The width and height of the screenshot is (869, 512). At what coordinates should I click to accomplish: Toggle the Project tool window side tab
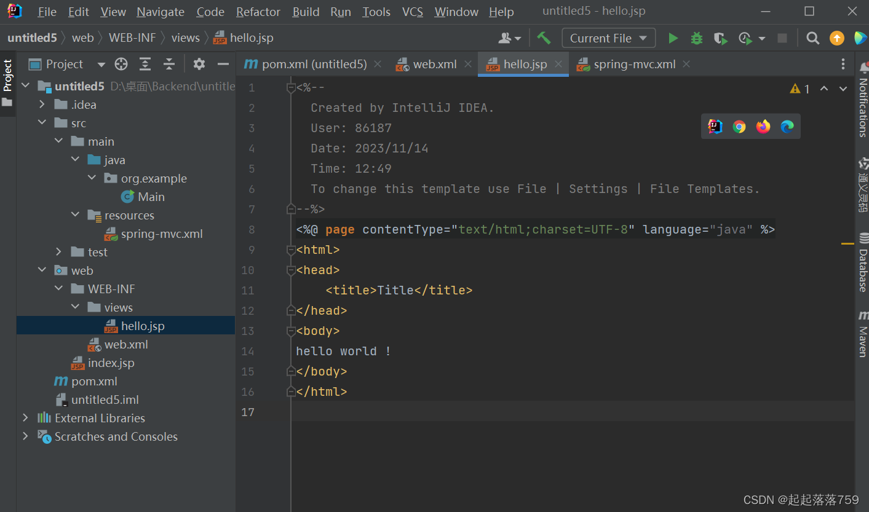pos(7,83)
